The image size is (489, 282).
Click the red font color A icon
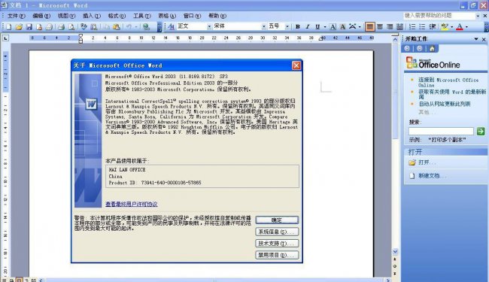[460, 27]
